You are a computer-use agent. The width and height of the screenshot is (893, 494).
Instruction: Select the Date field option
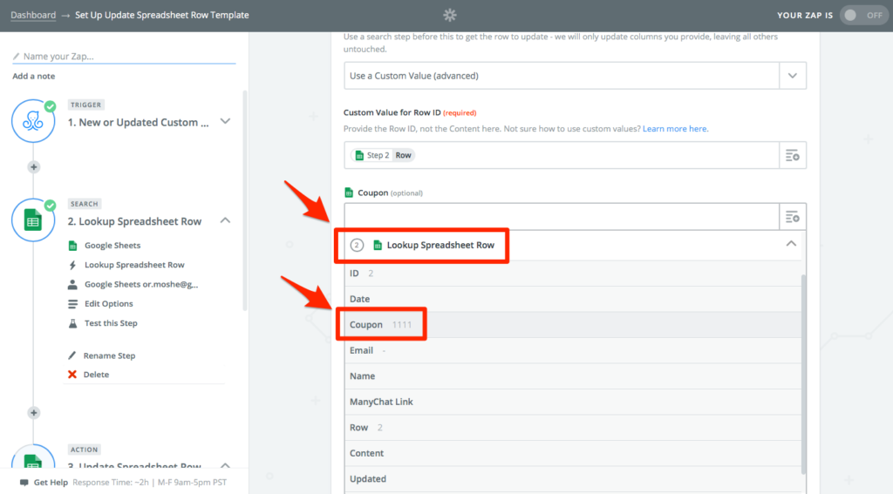coord(572,299)
